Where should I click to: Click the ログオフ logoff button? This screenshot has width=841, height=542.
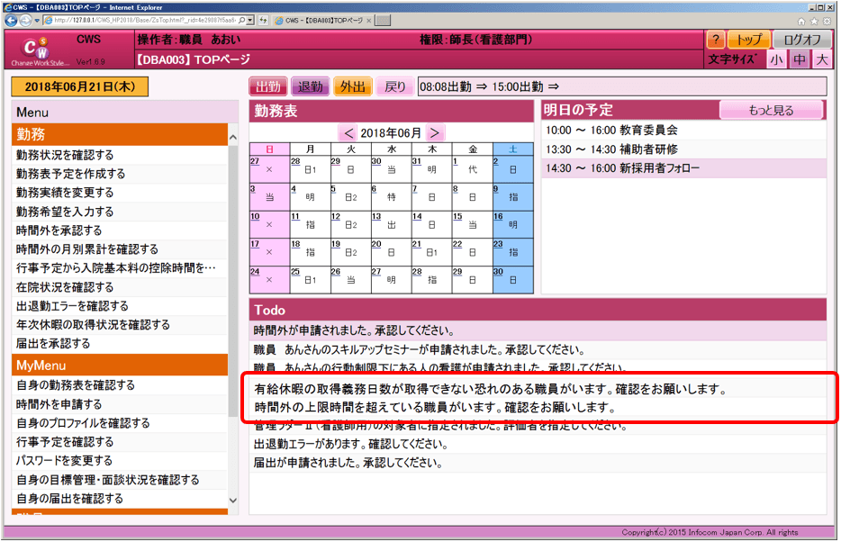point(801,41)
